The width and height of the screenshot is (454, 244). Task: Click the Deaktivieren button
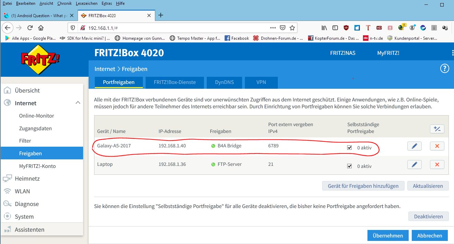(x=429, y=216)
